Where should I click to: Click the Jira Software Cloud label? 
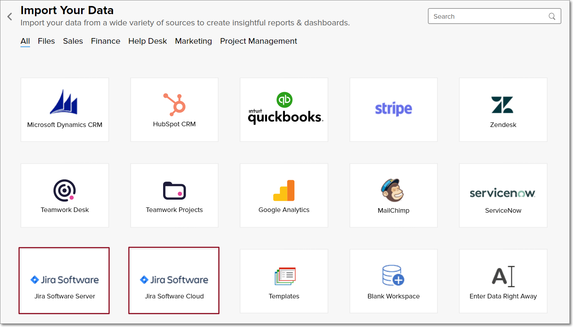click(x=174, y=296)
